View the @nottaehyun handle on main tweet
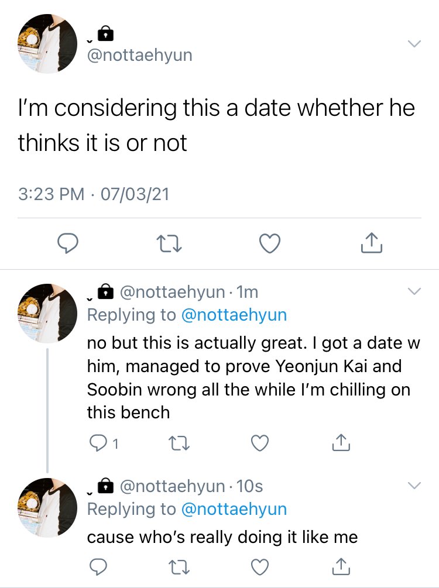This screenshot has width=439, height=588. click(x=139, y=55)
